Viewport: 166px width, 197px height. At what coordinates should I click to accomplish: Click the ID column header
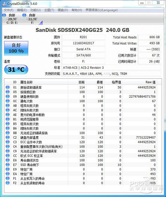(x=15, y=82)
